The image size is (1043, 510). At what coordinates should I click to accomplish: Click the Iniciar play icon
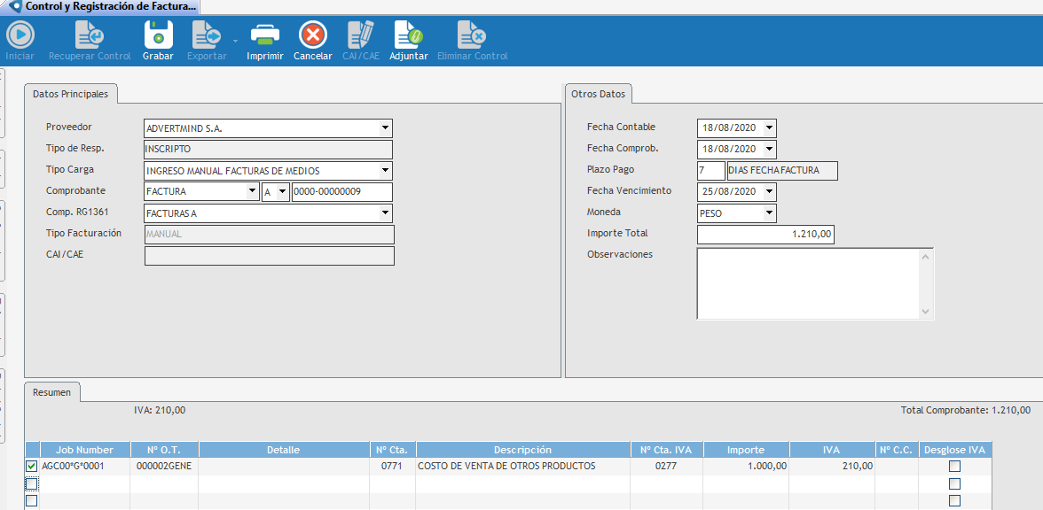(x=20, y=35)
